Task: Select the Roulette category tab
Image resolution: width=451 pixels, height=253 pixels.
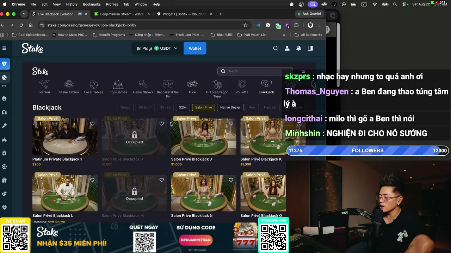Action: point(242,87)
